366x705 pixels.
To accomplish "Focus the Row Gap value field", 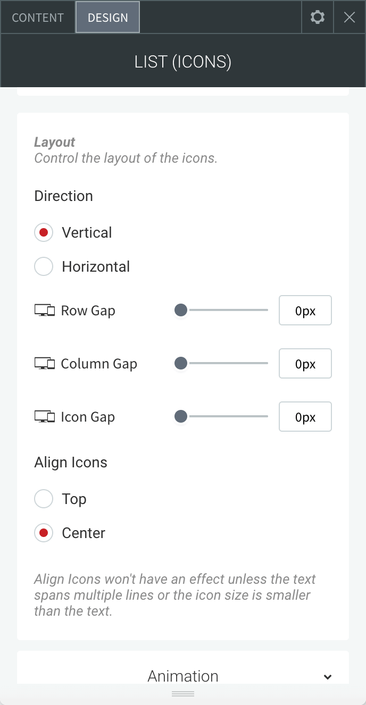I will pyautogui.click(x=305, y=310).
